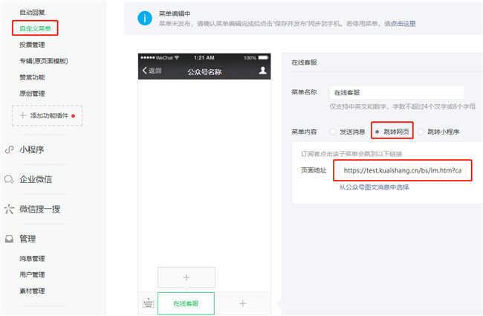Go to 素材管理 in the sidebar
The image size is (483, 316).
[32, 291]
